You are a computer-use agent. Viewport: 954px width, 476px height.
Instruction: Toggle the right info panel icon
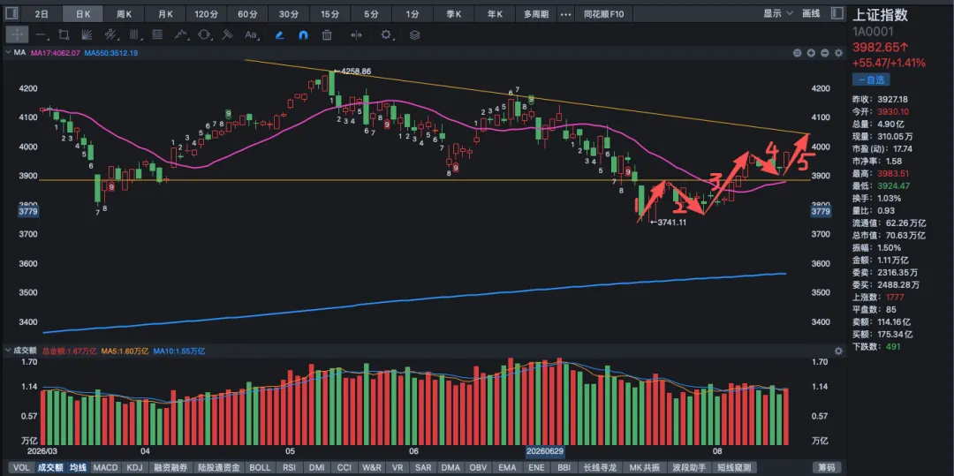837,13
